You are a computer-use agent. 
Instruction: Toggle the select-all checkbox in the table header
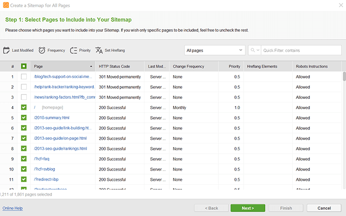[24, 66]
